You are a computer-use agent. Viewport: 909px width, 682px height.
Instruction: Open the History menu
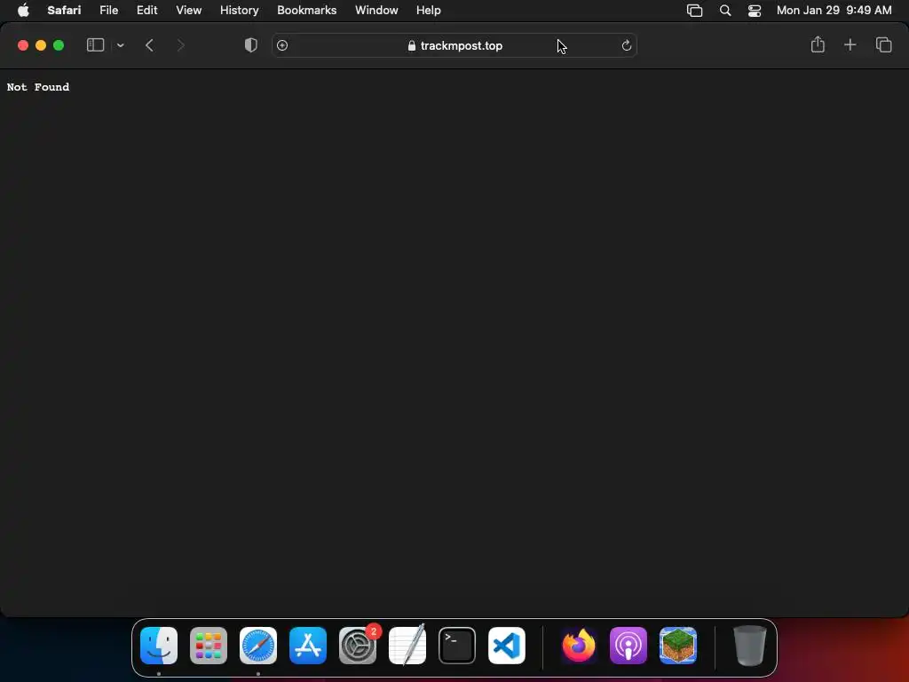(239, 11)
